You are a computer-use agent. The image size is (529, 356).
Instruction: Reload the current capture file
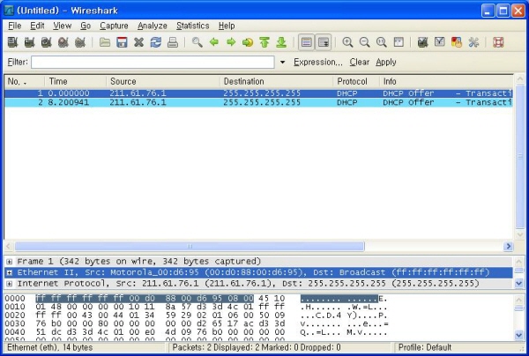(155, 42)
